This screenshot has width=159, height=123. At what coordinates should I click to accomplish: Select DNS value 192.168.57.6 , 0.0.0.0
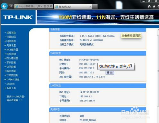92,77
